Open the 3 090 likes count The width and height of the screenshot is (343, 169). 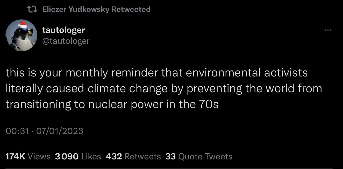pyautogui.click(x=67, y=157)
